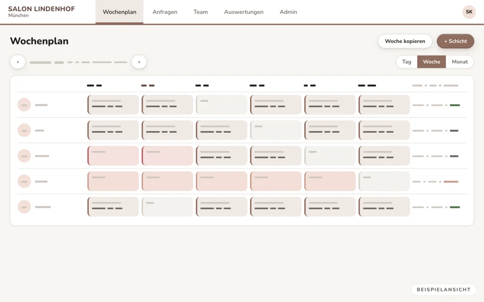Open the Wochenplan tab
This screenshot has height=302, width=484.
[120, 12]
